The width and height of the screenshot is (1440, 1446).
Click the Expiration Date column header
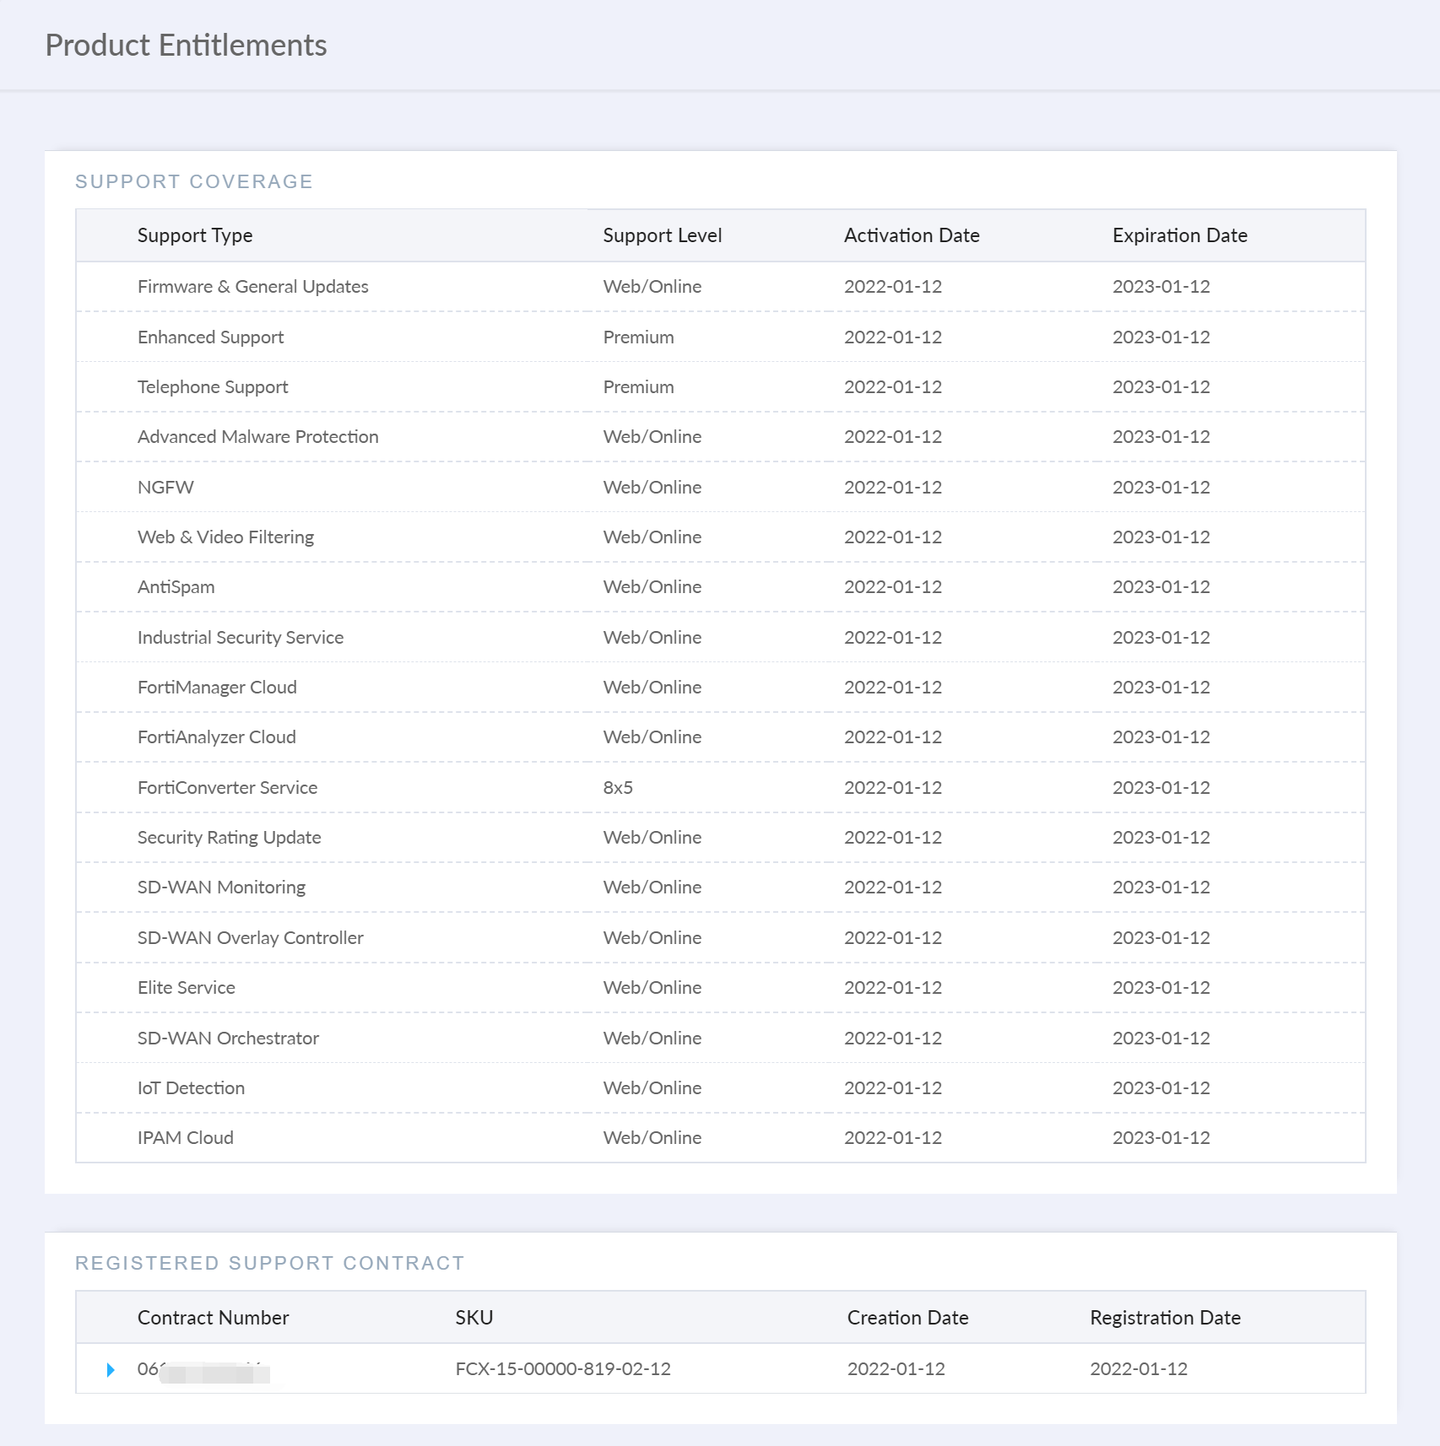(1179, 235)
